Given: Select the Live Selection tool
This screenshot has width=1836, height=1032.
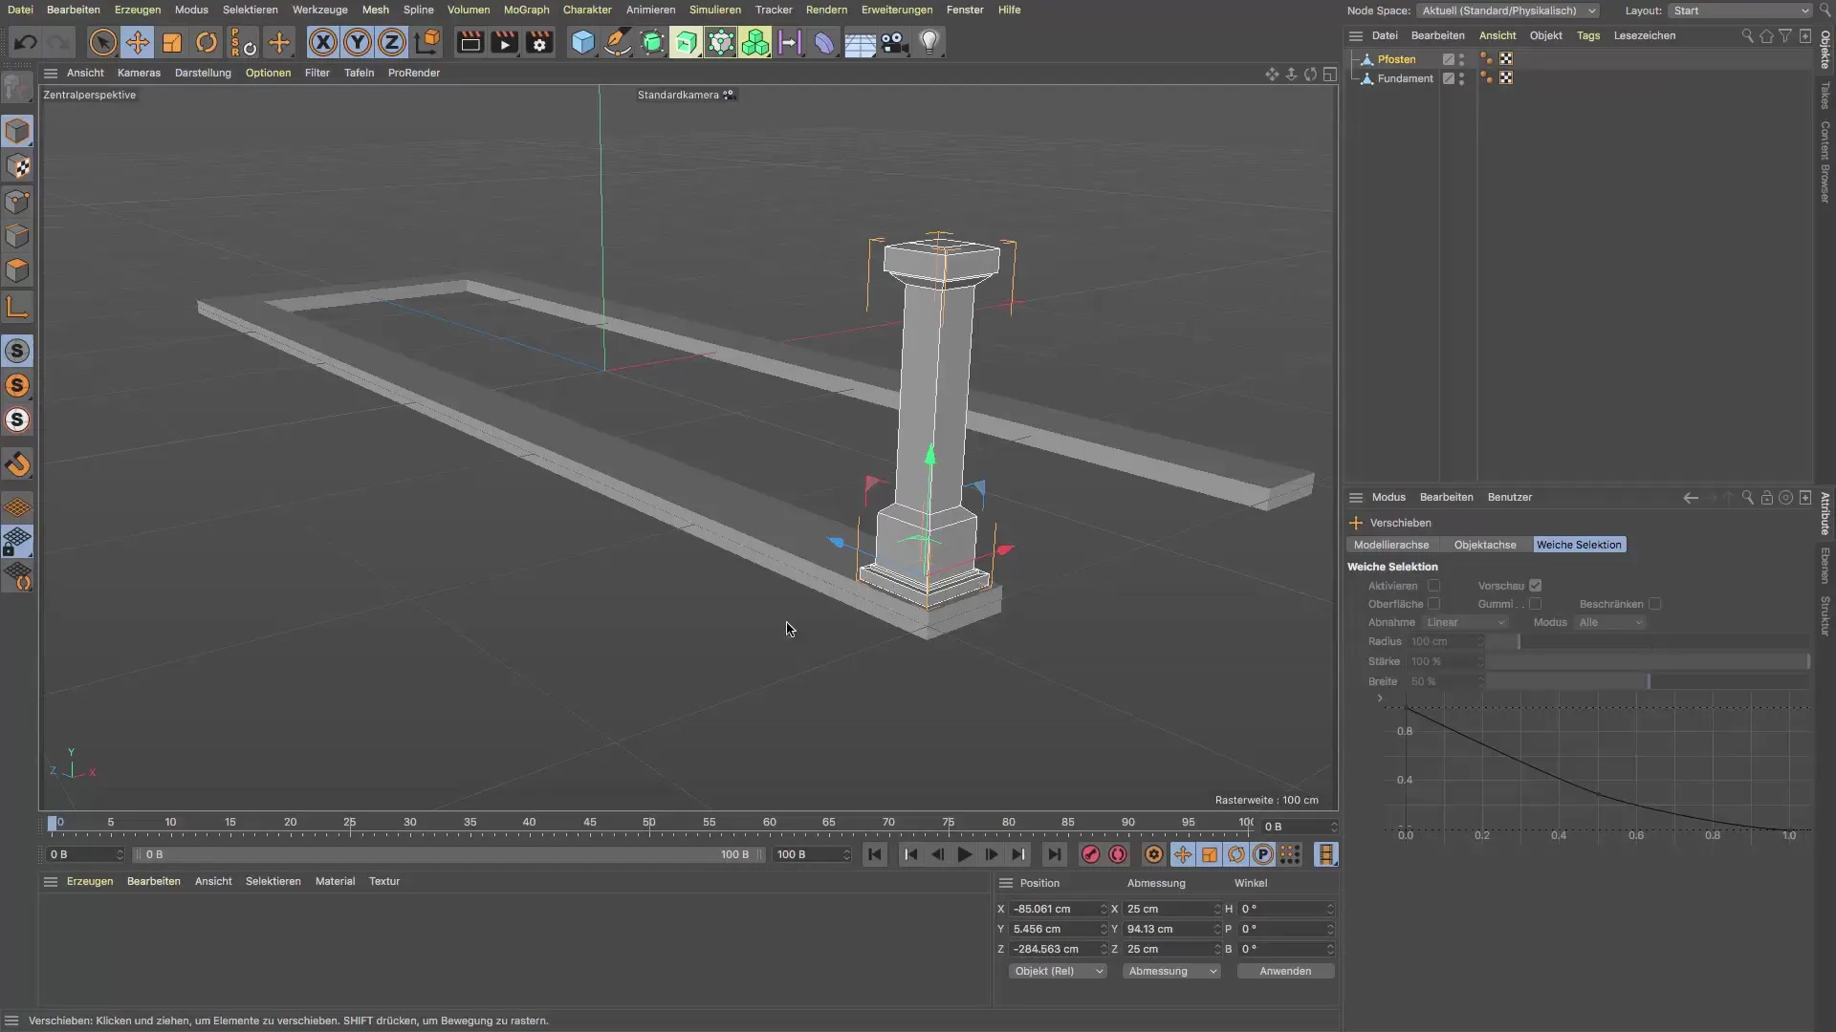Looking at the screenshot, I should pyautogui.click(x=102, y=42).
